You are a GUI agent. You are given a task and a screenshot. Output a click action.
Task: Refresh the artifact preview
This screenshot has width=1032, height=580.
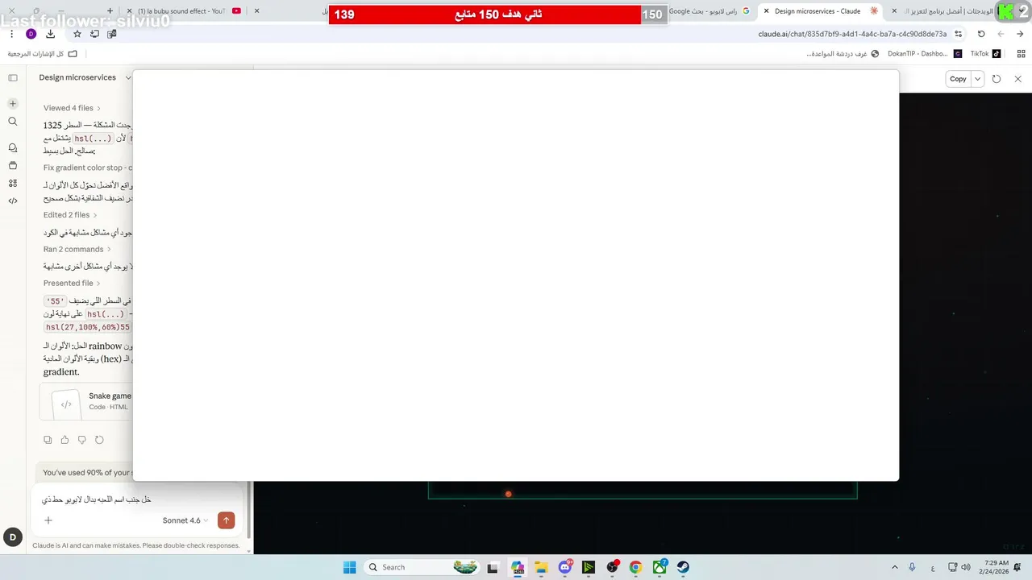point(997,79)
